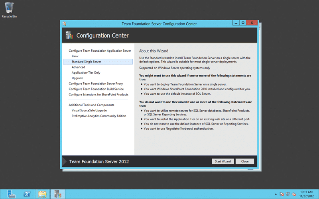This screenshot has width=319, height=199.
Task: Show hidden tray icons arrow
Action: pos(276,194)
